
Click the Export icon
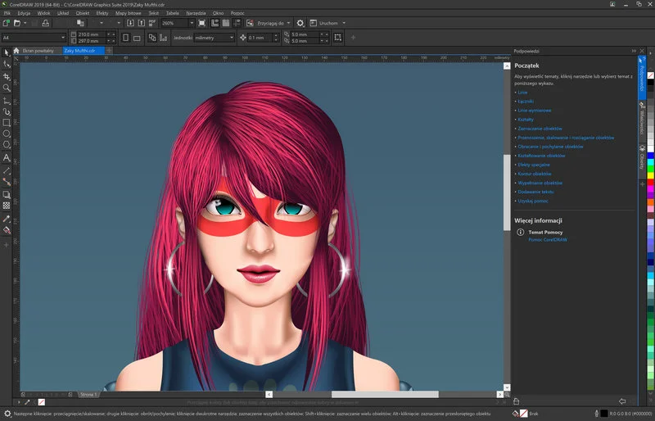click(141, 23)
